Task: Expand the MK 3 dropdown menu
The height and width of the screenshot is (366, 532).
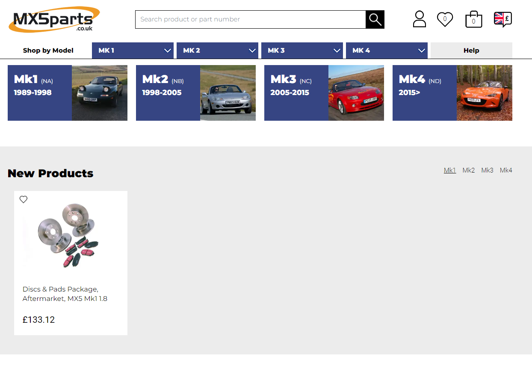Action: [302, 51]
